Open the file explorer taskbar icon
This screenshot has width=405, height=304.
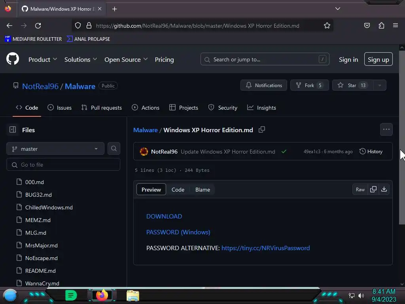tap(133, 296)
